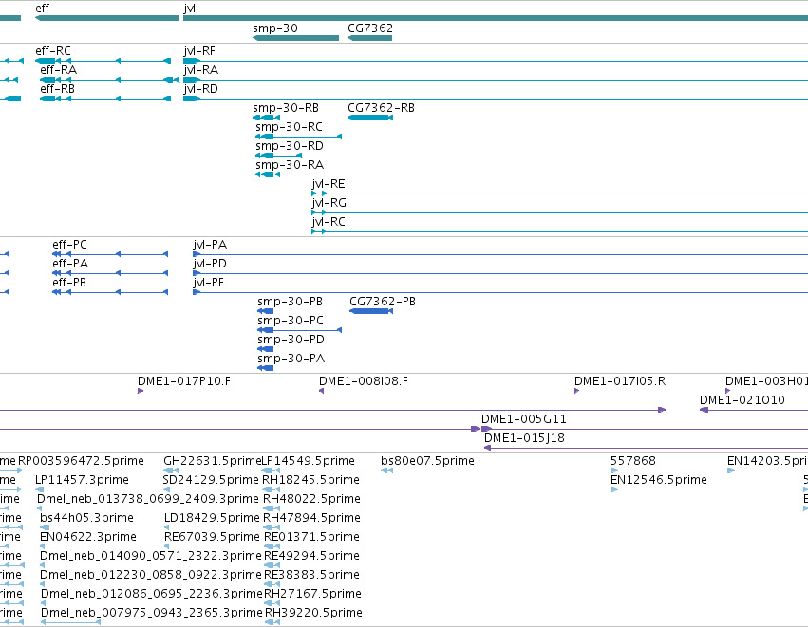Click EST RE67039.5prime
The width and height of the screenshot is (808, 627).
point(167,546)
